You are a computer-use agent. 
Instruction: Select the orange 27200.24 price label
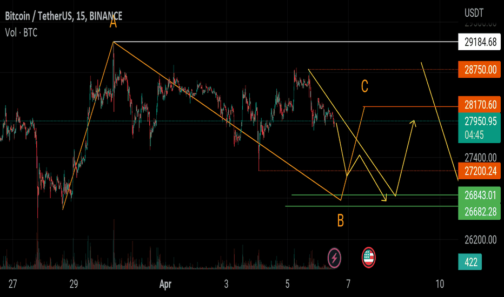[x=479, y=171]
